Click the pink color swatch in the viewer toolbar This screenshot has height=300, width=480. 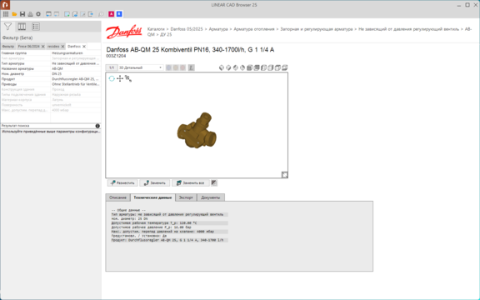click(x=182, y=67)
